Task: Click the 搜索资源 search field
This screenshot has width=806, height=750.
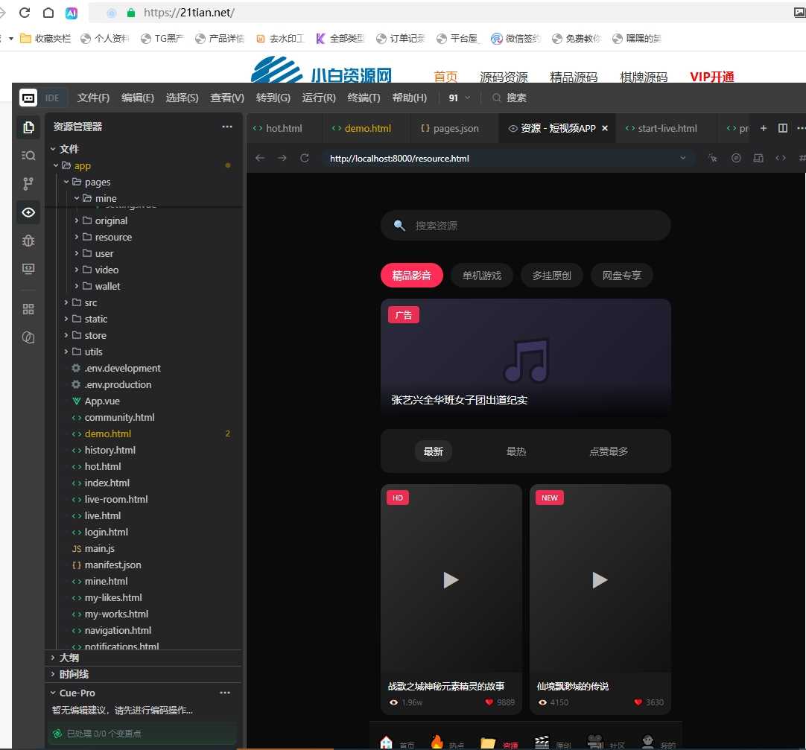Action: click(525, 225)
